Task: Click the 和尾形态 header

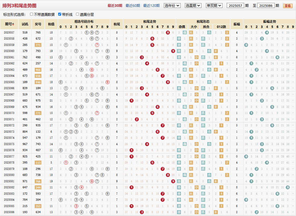Action: (x=203, y=22)
